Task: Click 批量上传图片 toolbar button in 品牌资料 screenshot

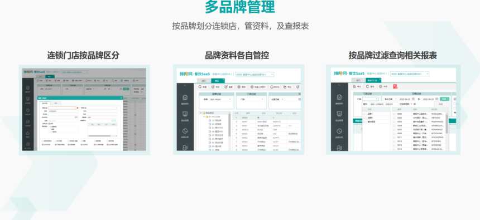Action: pyautogui.click(x=258, y=87)
